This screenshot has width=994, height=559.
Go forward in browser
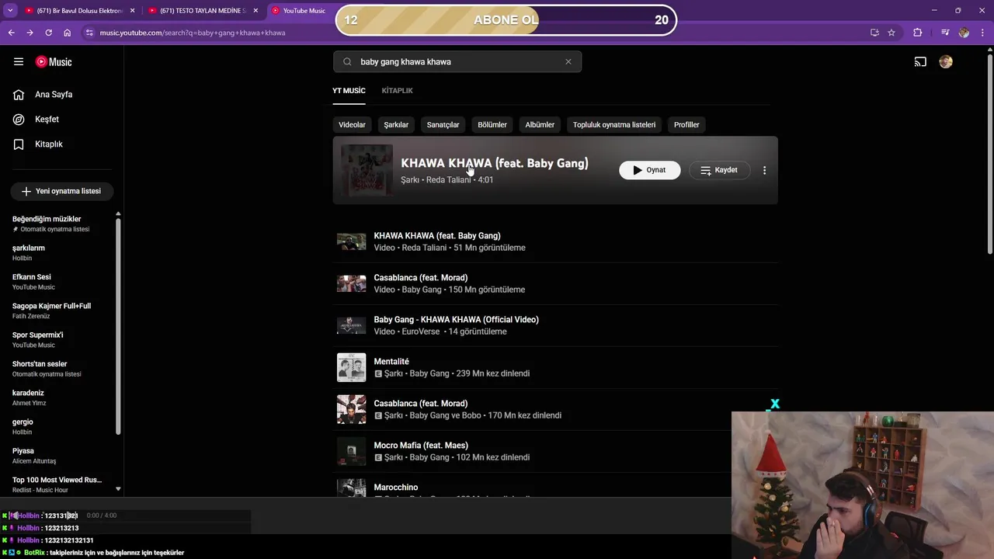coord(30,33)
